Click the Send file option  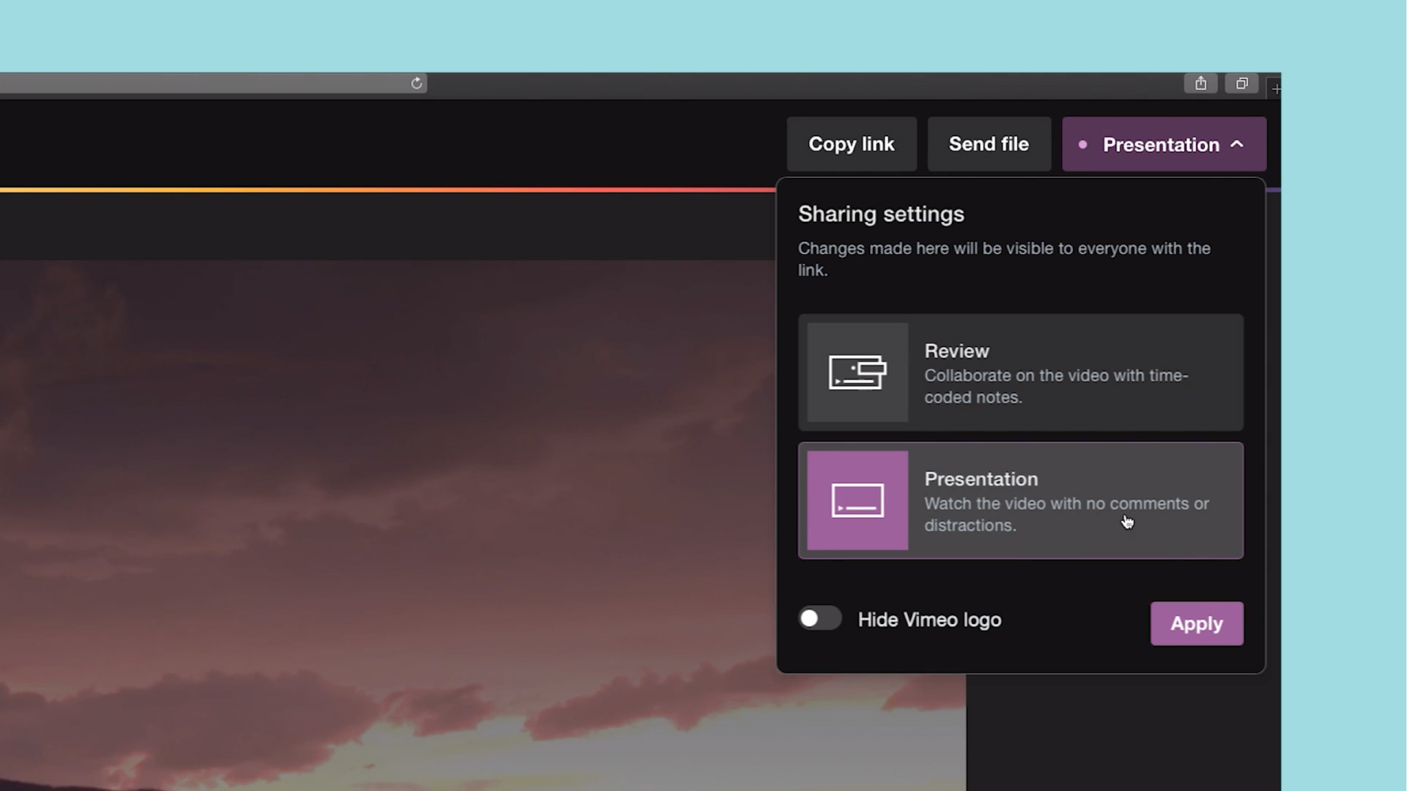click(x=989, y=144)
